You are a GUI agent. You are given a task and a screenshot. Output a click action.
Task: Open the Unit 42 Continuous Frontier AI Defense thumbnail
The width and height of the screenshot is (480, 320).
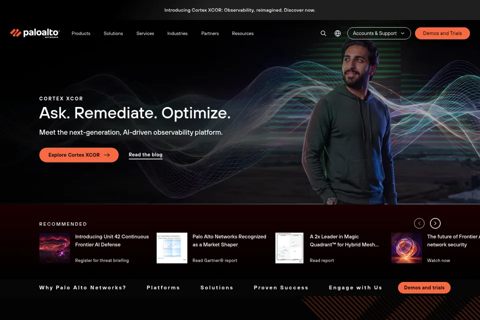pos(54,248)
